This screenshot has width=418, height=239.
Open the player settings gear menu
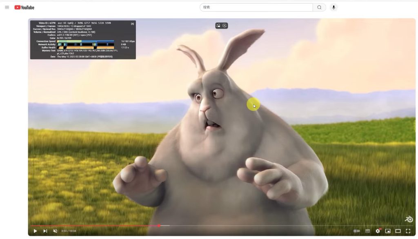tap(378, 231)
